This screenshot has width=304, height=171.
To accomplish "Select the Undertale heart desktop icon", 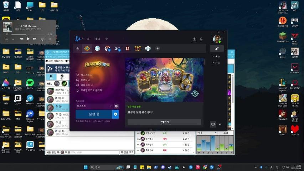I will (x=295, y=130).
